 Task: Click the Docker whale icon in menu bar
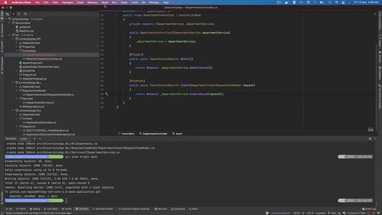point(286,2)
